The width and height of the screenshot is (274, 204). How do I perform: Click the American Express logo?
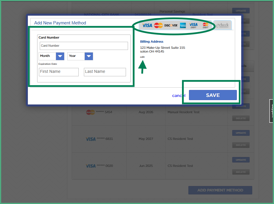point(183,26)
